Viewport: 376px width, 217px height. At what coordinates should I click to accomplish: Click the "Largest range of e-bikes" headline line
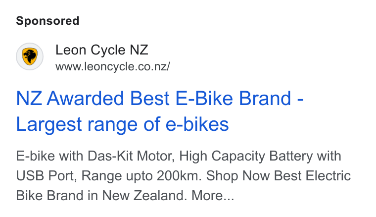[122, 124]
